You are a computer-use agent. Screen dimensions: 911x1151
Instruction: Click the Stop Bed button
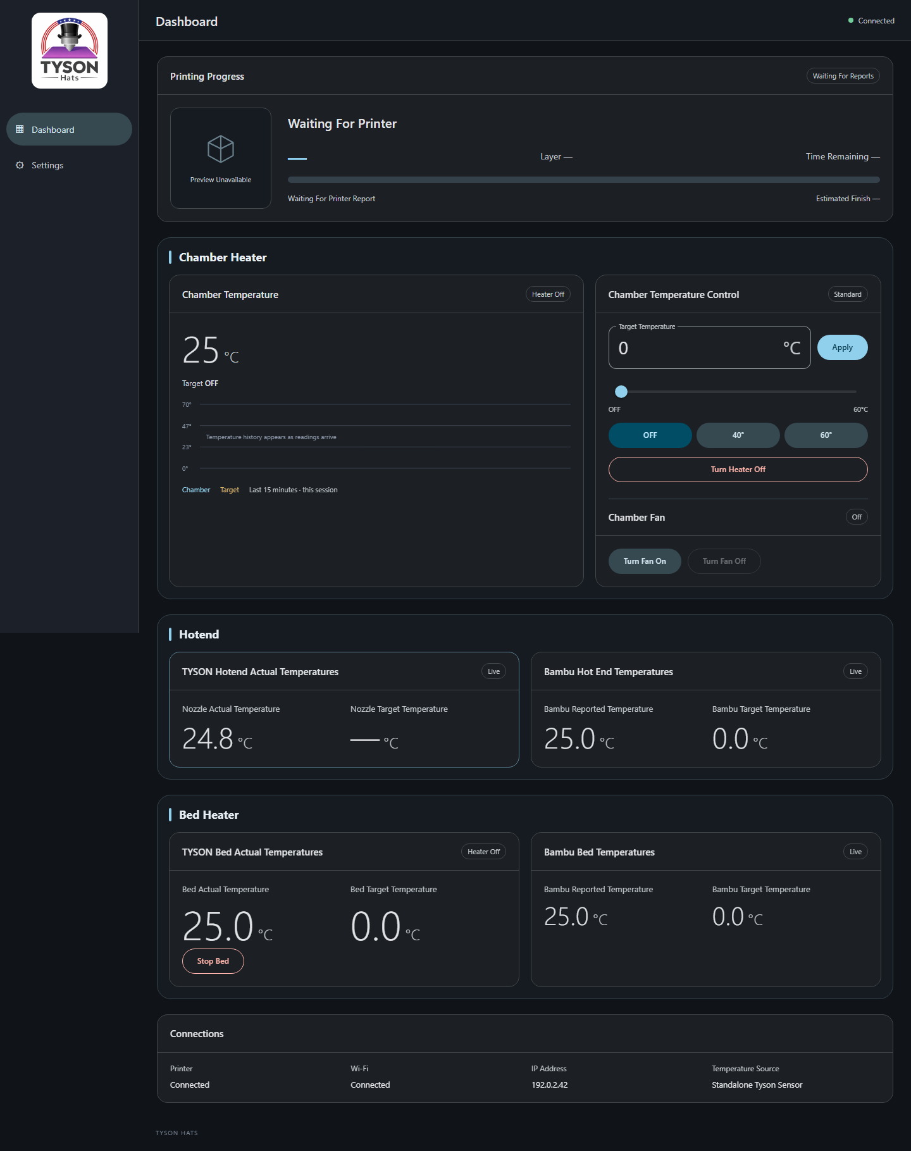[x=213, y=961]
